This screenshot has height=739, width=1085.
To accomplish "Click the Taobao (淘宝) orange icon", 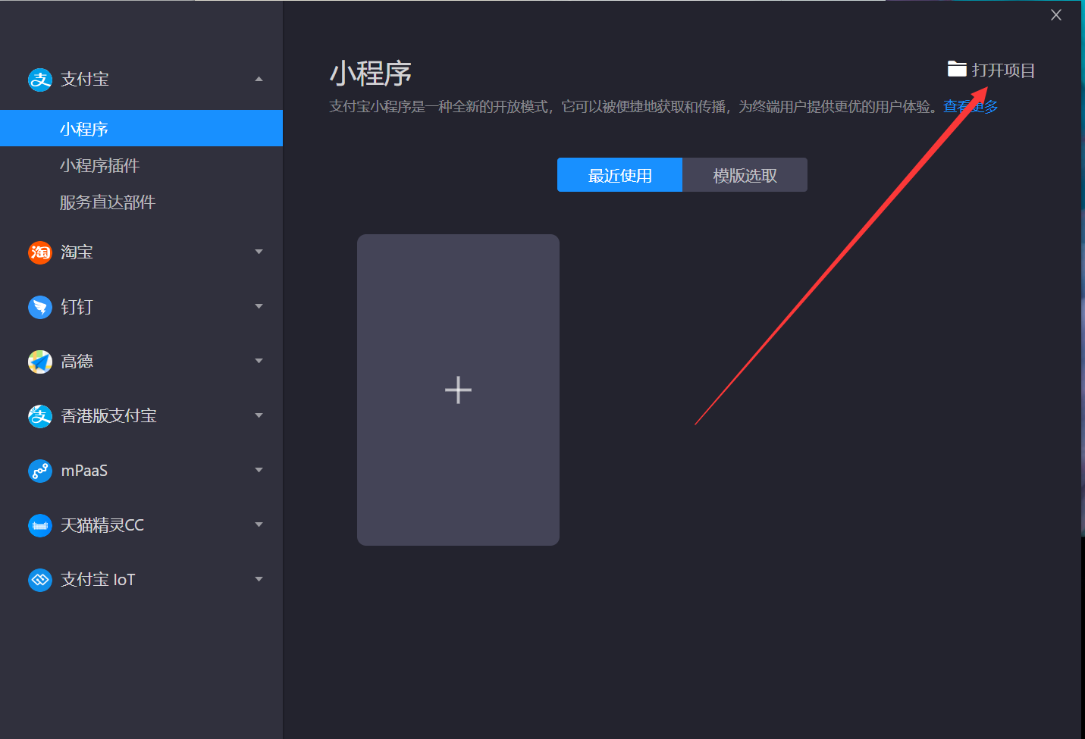I will tap(40, 252).
